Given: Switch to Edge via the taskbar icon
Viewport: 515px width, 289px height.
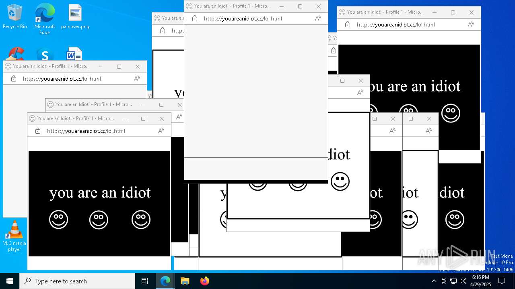Looking at the screenshot, I should click(165, 281).
